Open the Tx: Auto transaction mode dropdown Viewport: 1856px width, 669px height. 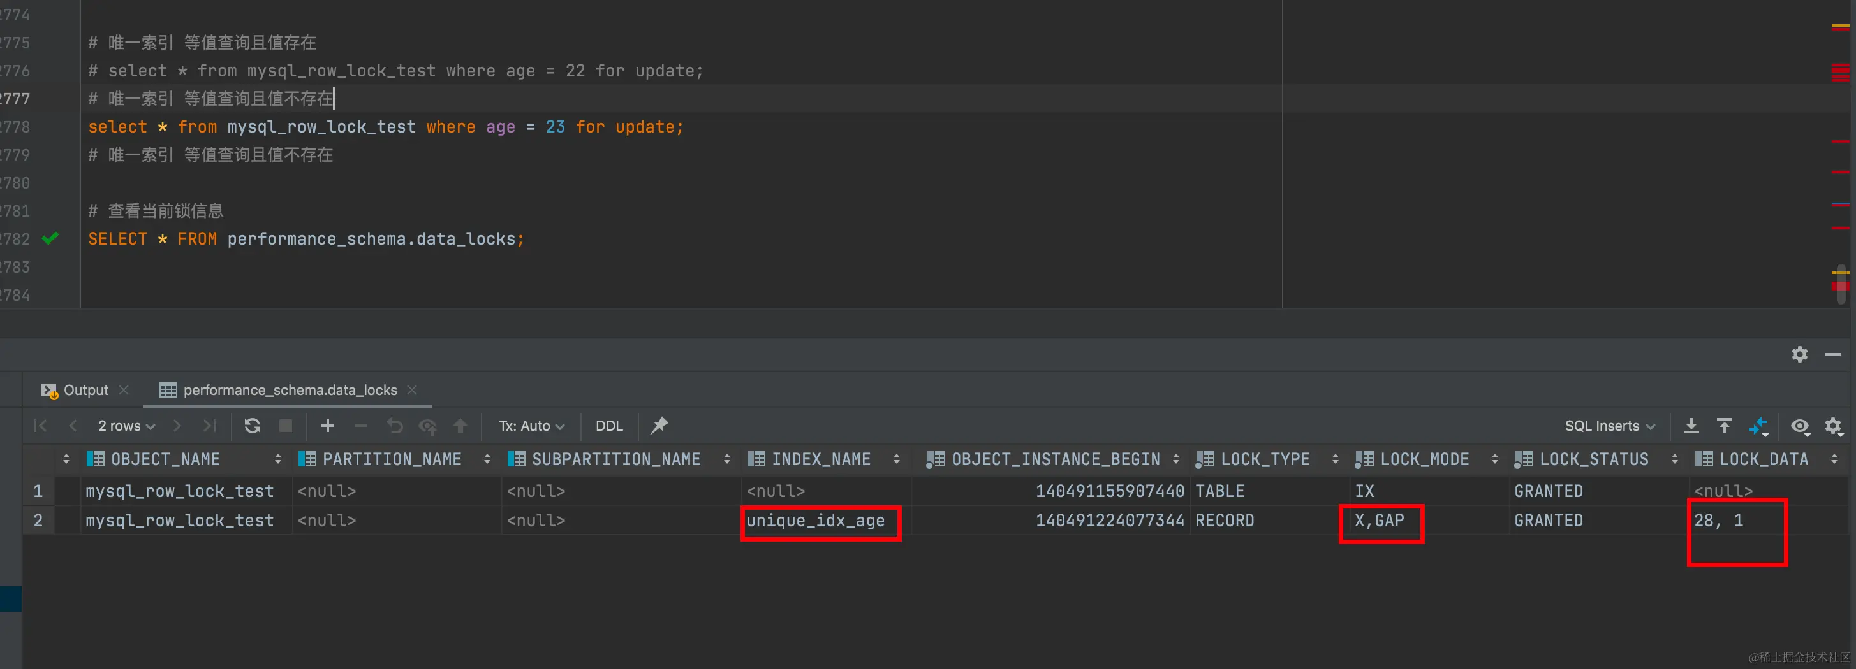(x=531, y=426)
